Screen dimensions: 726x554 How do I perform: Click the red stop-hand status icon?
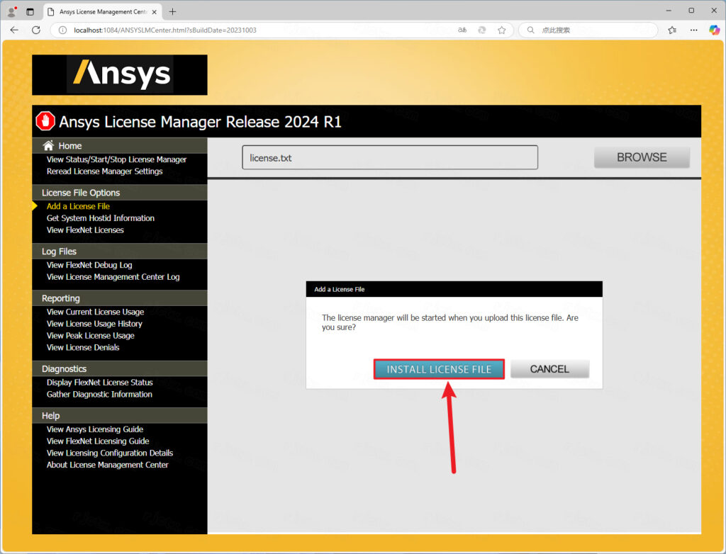pyautogui.click(x=45, y=121)
